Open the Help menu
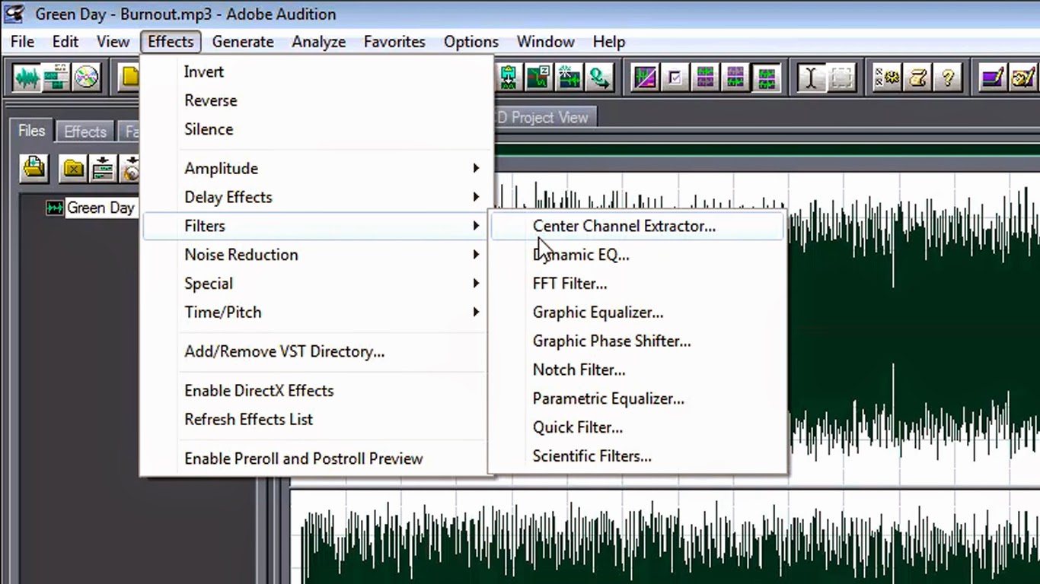The height and width of the screenshot is (584, 1040). (609, 42)
